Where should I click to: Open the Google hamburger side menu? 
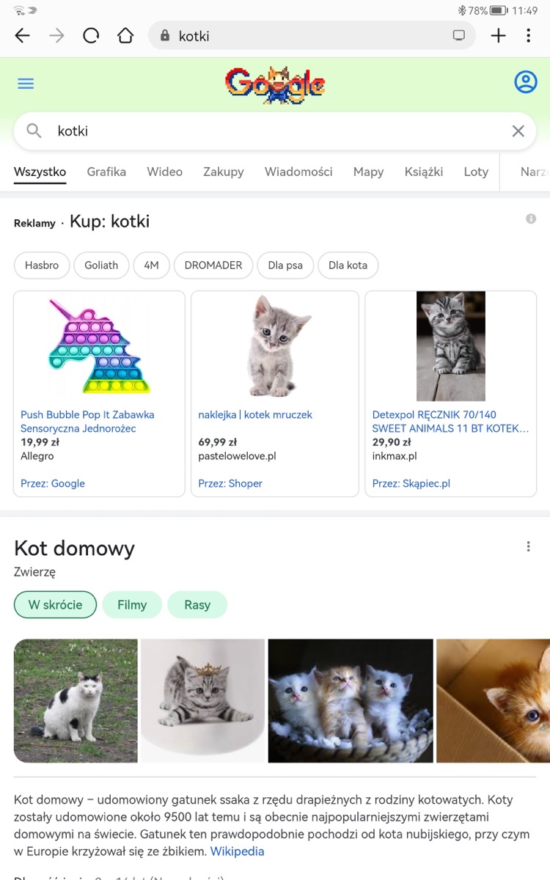point(26,84)
